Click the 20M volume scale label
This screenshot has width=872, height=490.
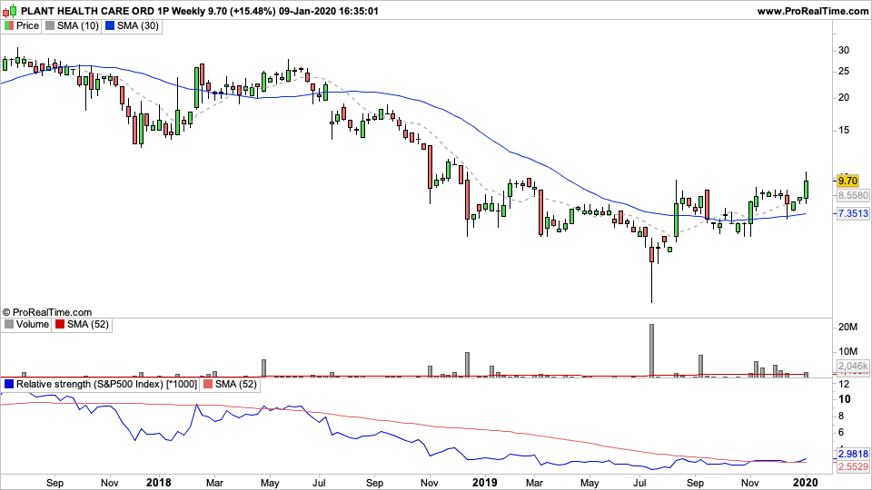point(847,328)
